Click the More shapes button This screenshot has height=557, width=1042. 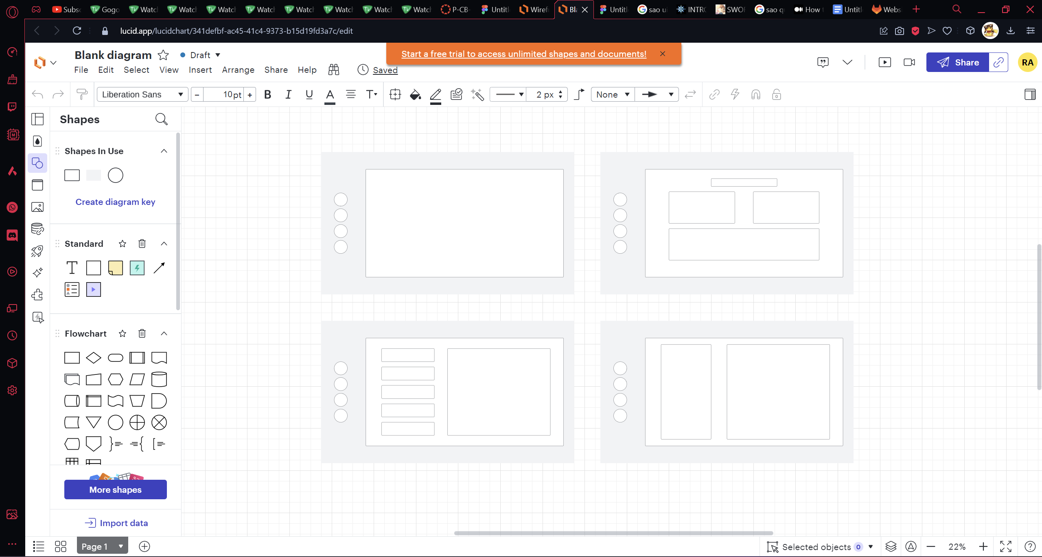[115, 490]
